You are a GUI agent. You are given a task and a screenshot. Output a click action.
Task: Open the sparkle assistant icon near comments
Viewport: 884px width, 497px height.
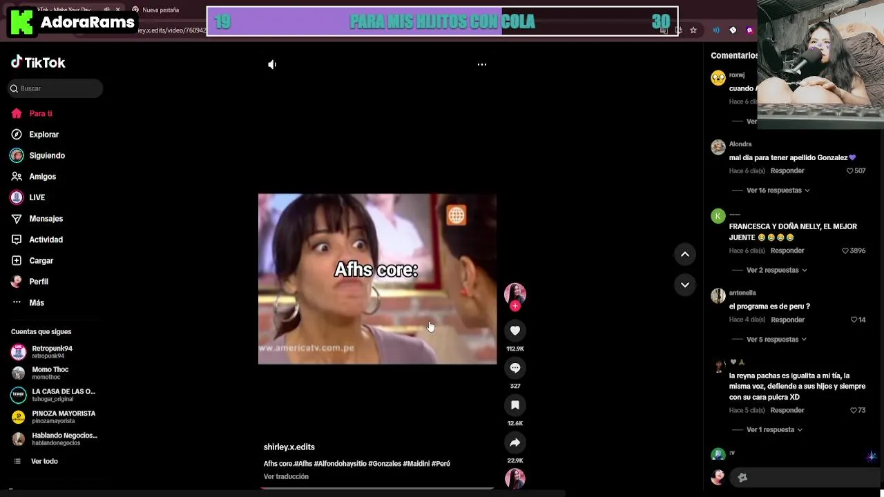point(872,456)
